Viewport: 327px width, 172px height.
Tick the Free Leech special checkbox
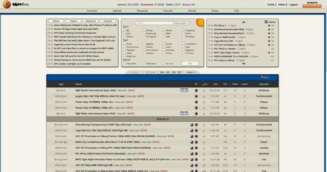point(124,63)
